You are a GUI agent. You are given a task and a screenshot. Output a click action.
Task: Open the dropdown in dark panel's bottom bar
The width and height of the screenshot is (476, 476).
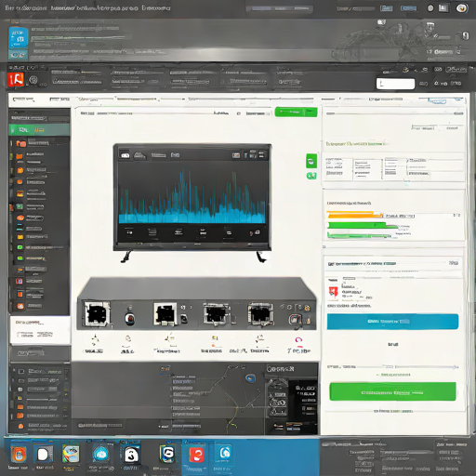coord(165,427)
